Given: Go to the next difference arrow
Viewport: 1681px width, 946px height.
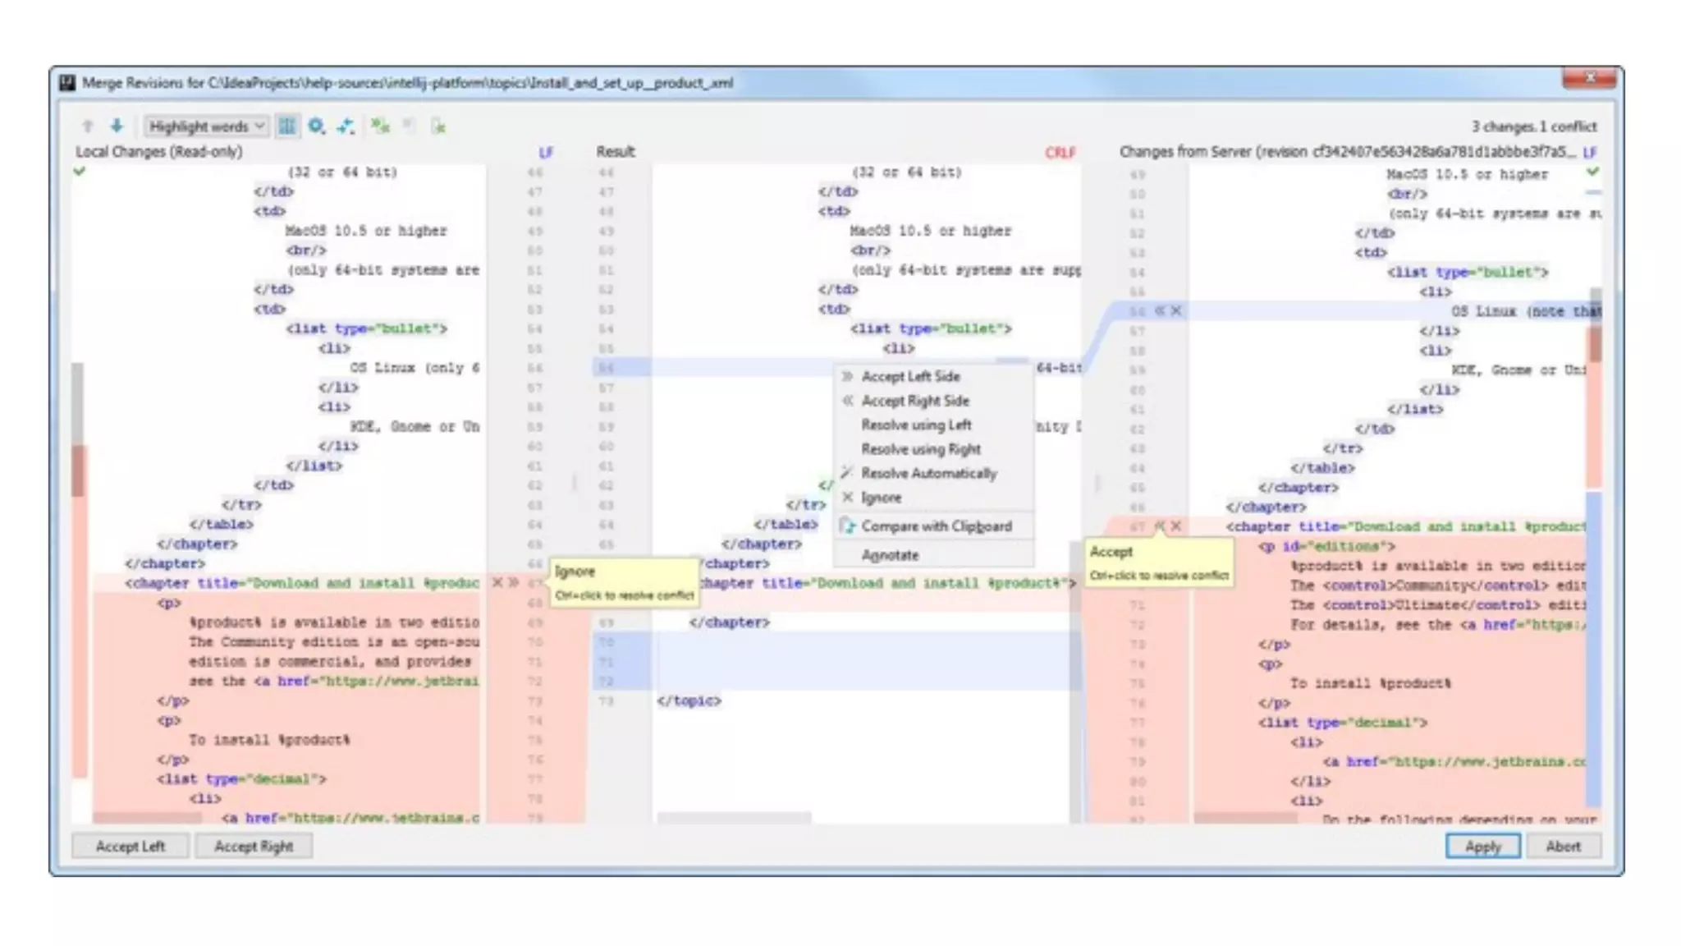Looking at the screenshot, I should (x=117, y=126).
